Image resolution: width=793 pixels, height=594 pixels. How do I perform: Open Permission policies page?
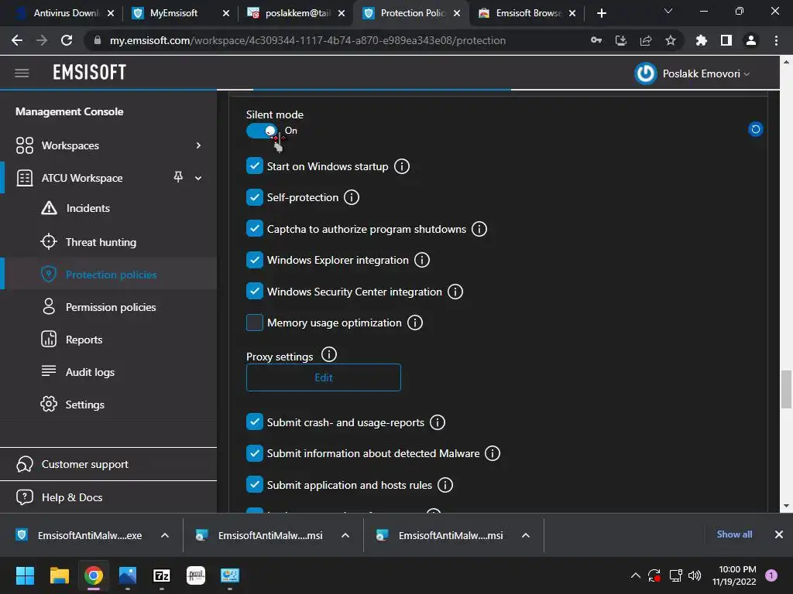[x=111, y=307]
